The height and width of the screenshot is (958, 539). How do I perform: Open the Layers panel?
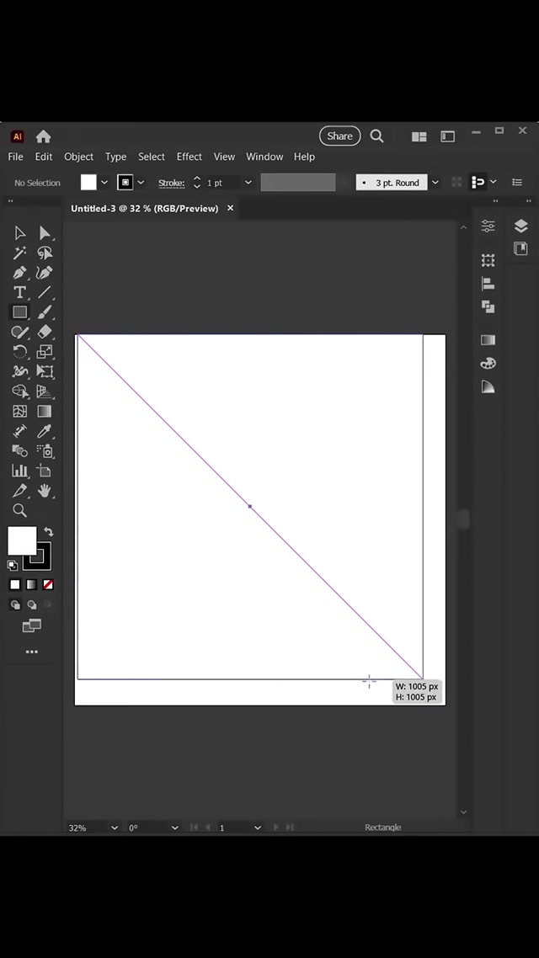tap(520, 226)
